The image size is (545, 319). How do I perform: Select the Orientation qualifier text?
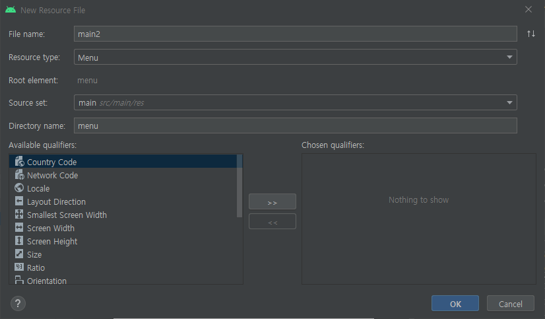[47, 281]
